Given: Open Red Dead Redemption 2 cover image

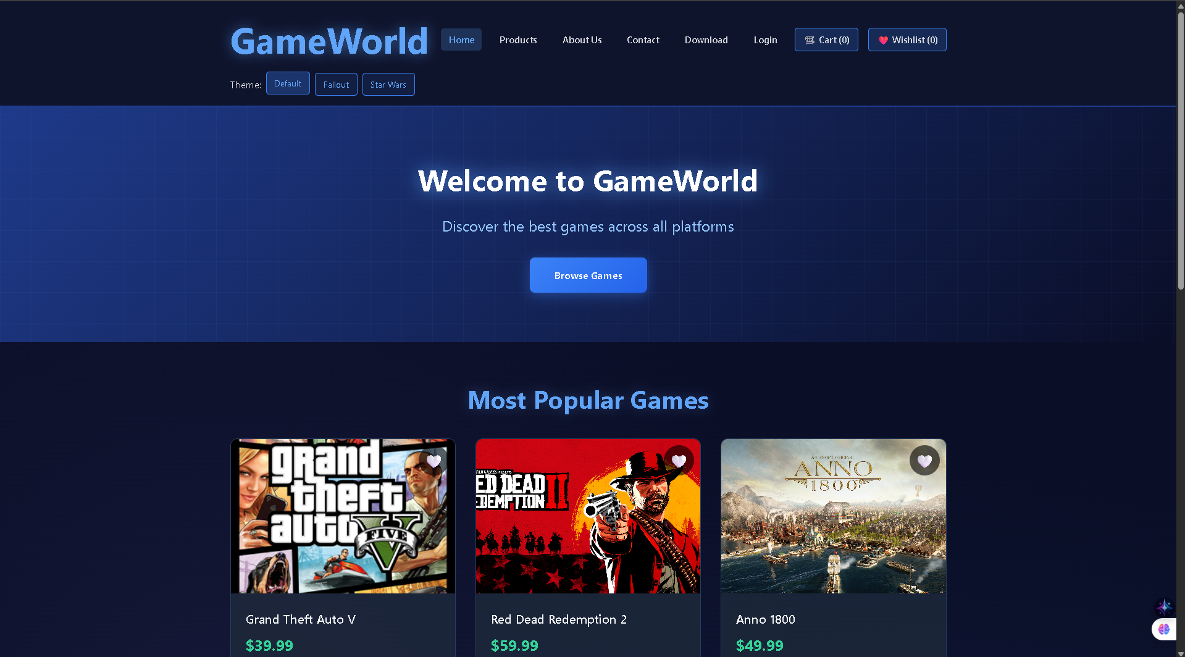Looking at the screenshot, I should [x=588, y=516].
